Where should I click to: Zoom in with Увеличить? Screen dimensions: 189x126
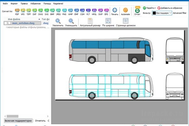(58, 22)
